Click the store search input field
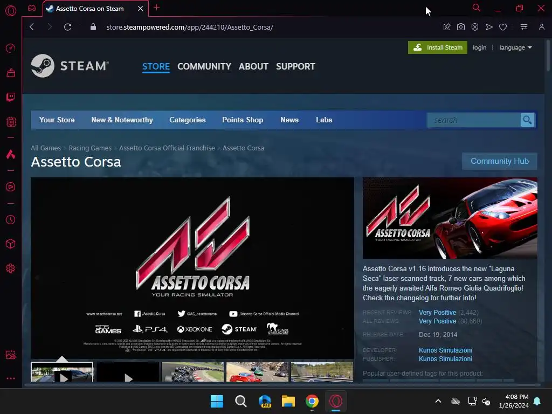The image size is (552, 414). pos(474,120)
